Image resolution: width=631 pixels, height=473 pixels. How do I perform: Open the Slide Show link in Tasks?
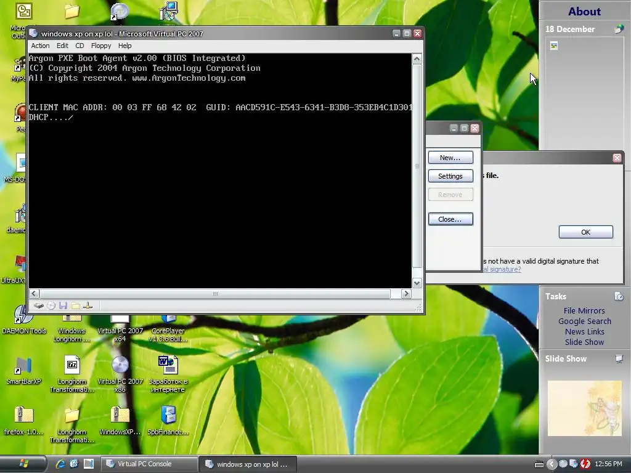click(x=584, y=342)
